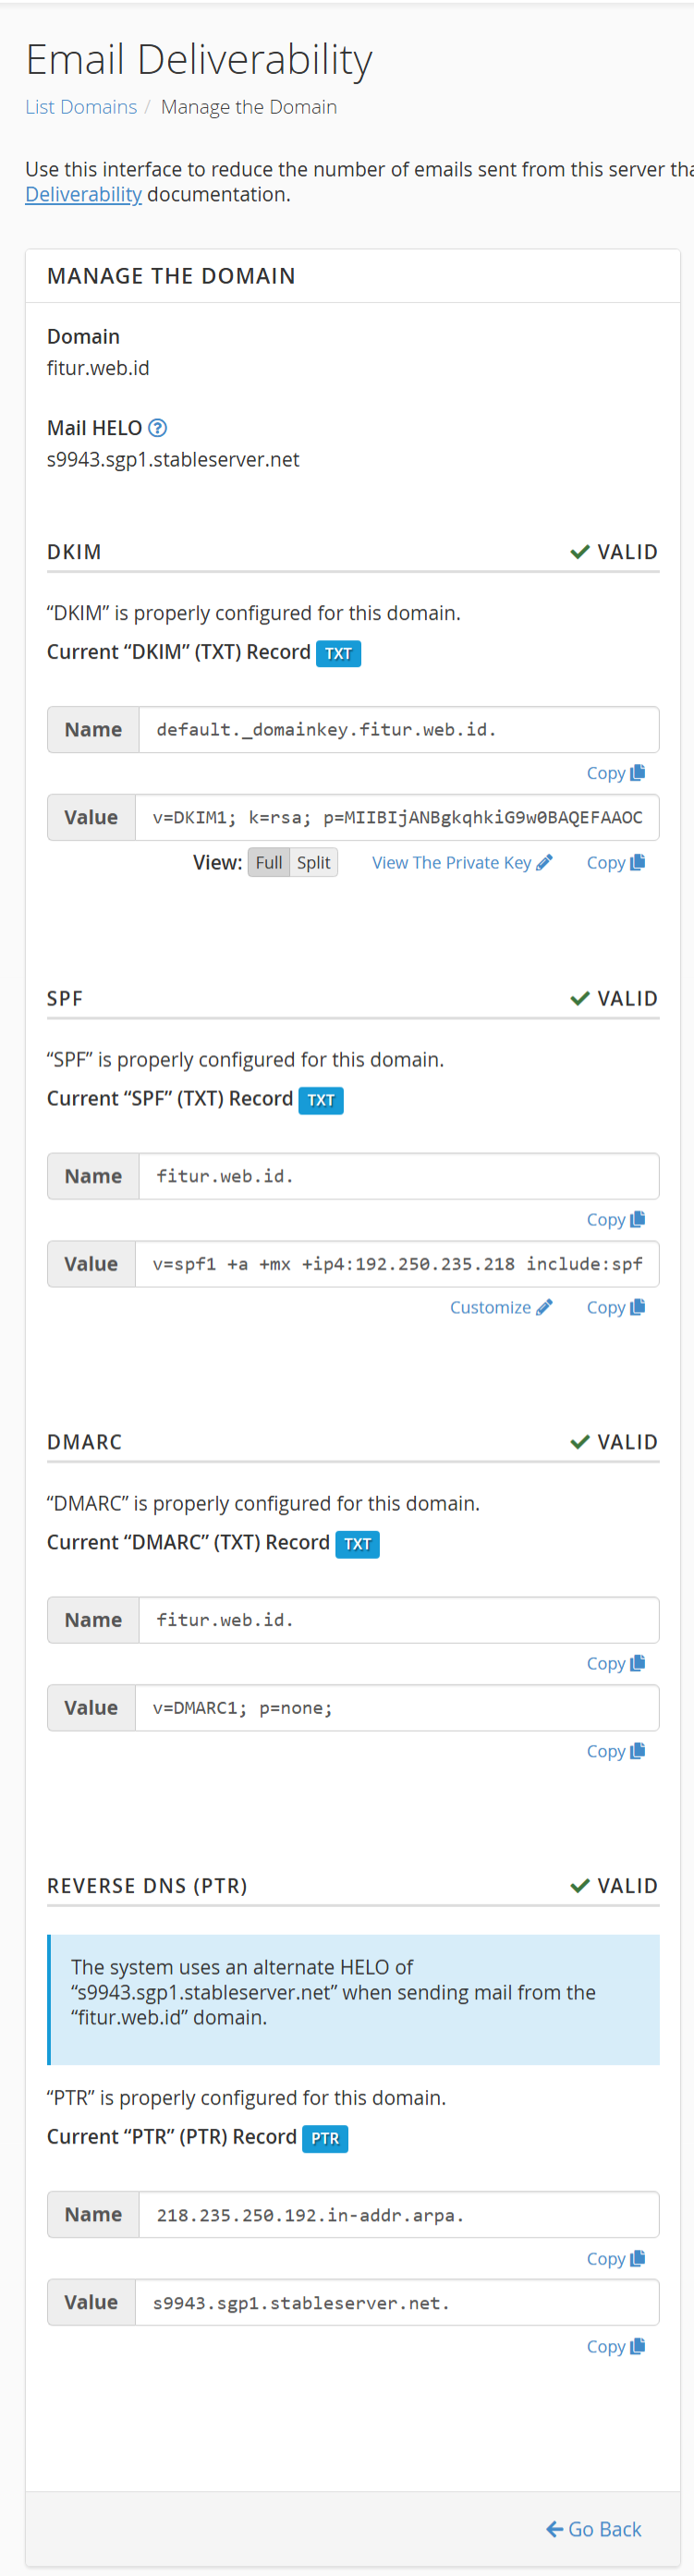Open the Deliverability documentation link
The height and width of the screenshot is (2576, 694).
83,195
